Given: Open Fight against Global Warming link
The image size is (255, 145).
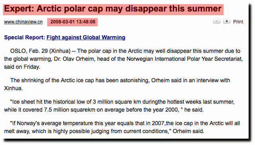Looking at the screenshot, I should click(x=86, y=37).
